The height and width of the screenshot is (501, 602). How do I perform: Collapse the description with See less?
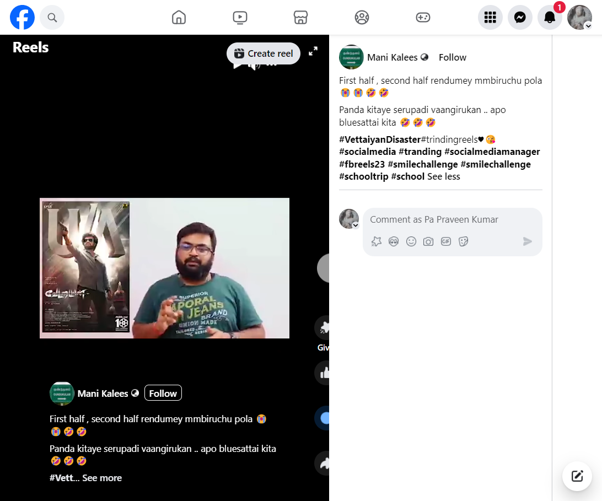click(x=443, y=176)
